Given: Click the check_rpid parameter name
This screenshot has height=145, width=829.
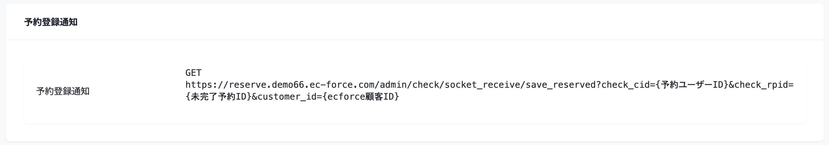Looking at the screenshot, I should [x=761, y=85].
